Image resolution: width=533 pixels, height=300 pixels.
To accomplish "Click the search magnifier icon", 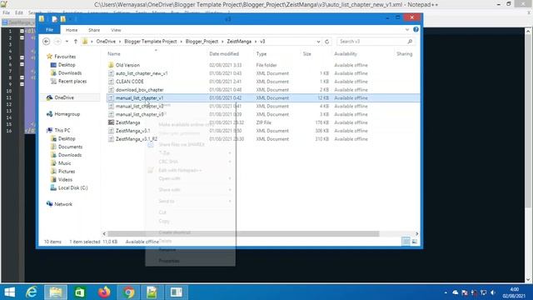I will pyautogui.click(x=410, y=42).
